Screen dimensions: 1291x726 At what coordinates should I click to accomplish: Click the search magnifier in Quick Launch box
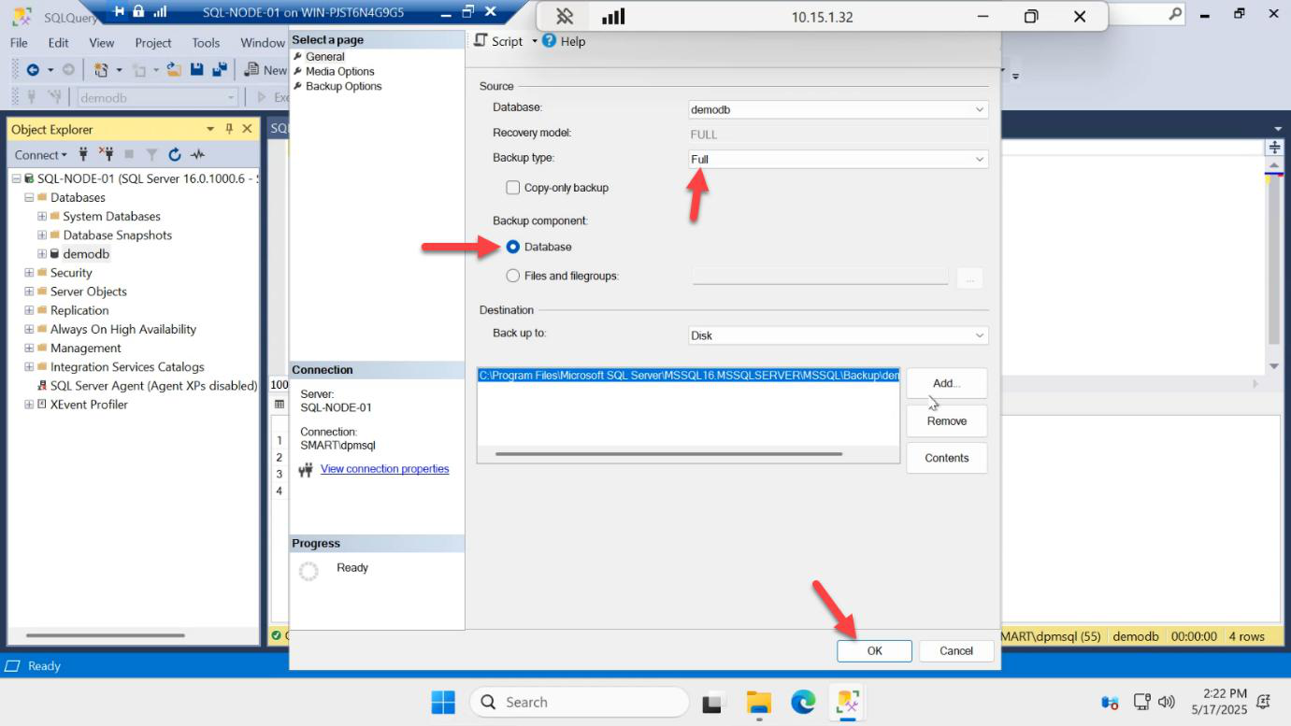1175,14
